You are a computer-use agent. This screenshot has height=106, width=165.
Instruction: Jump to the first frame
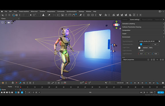pos(127,83)
